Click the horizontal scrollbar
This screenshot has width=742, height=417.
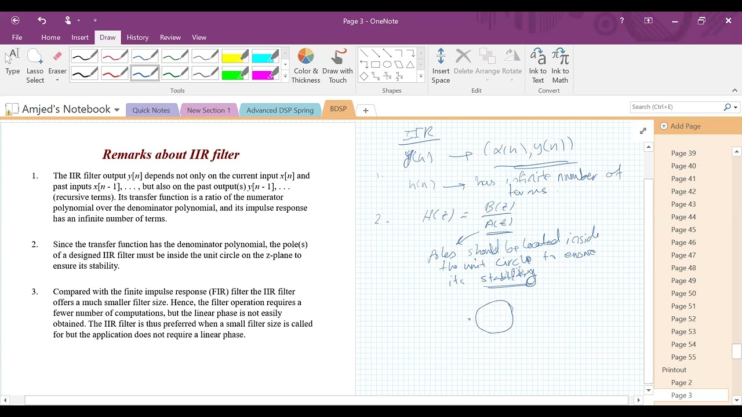[x=326, y=400]
